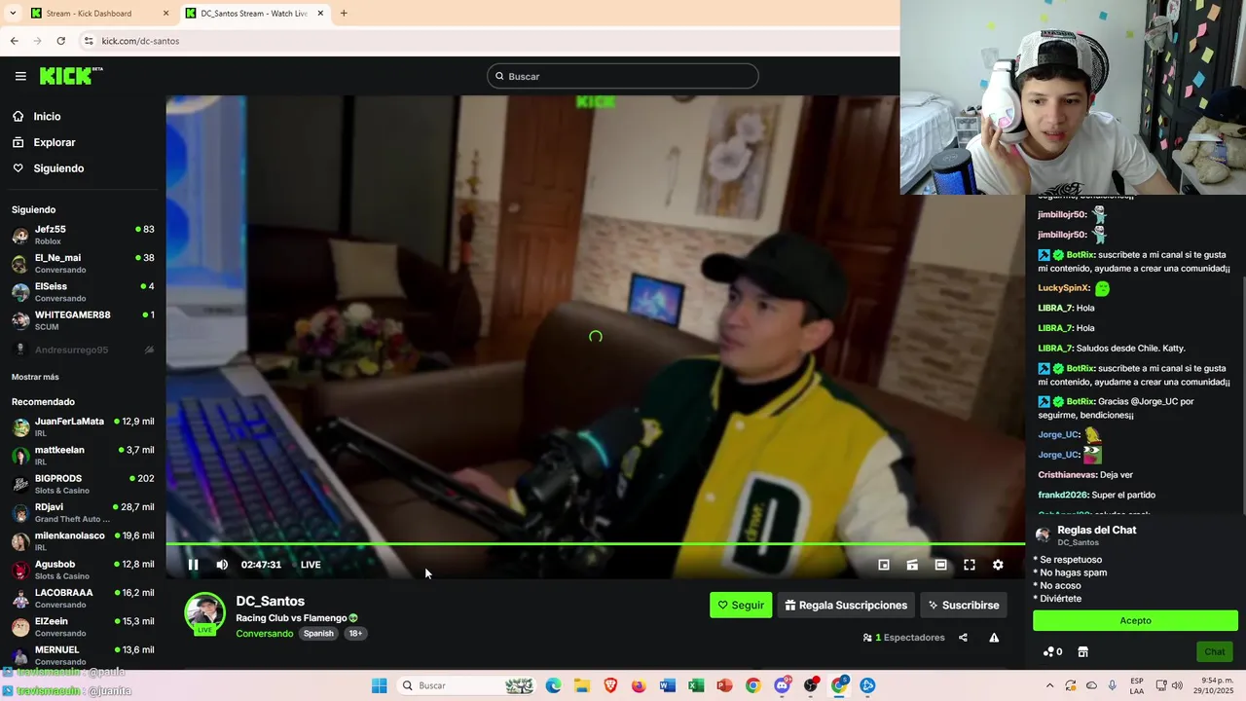Open the recommended channel RDjavi

click(83, 512)
